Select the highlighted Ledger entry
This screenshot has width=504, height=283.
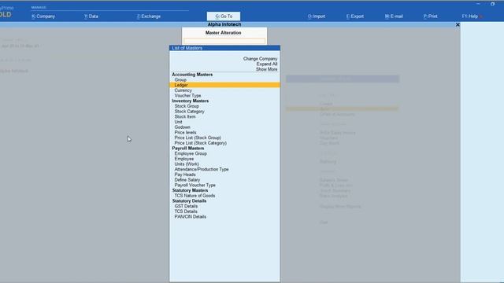(x=224, y=85)
